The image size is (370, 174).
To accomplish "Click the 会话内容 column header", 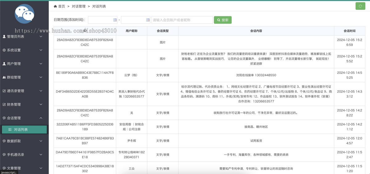I will [x=256, y=31].
